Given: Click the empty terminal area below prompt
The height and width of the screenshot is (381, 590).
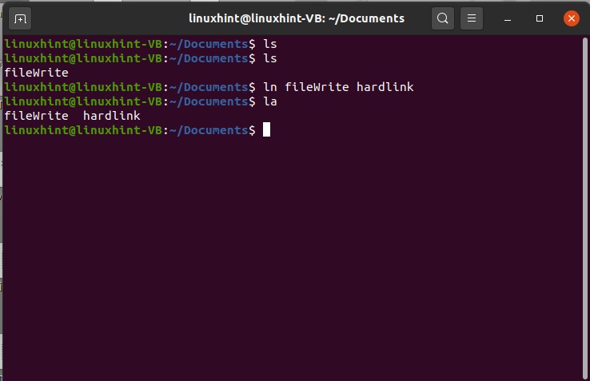Looking at the screenshot, I should click(x=294, y=256).
